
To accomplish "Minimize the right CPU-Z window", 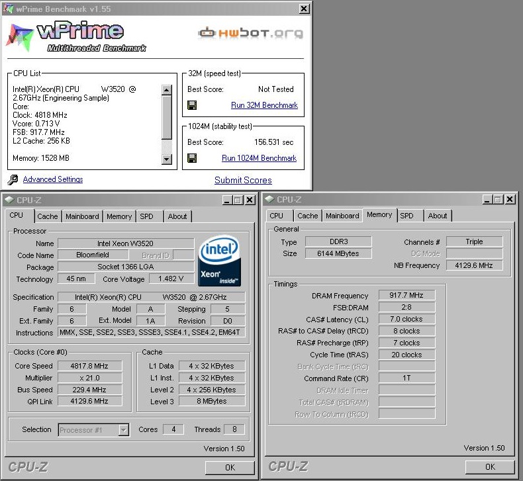I will point(487,199).
